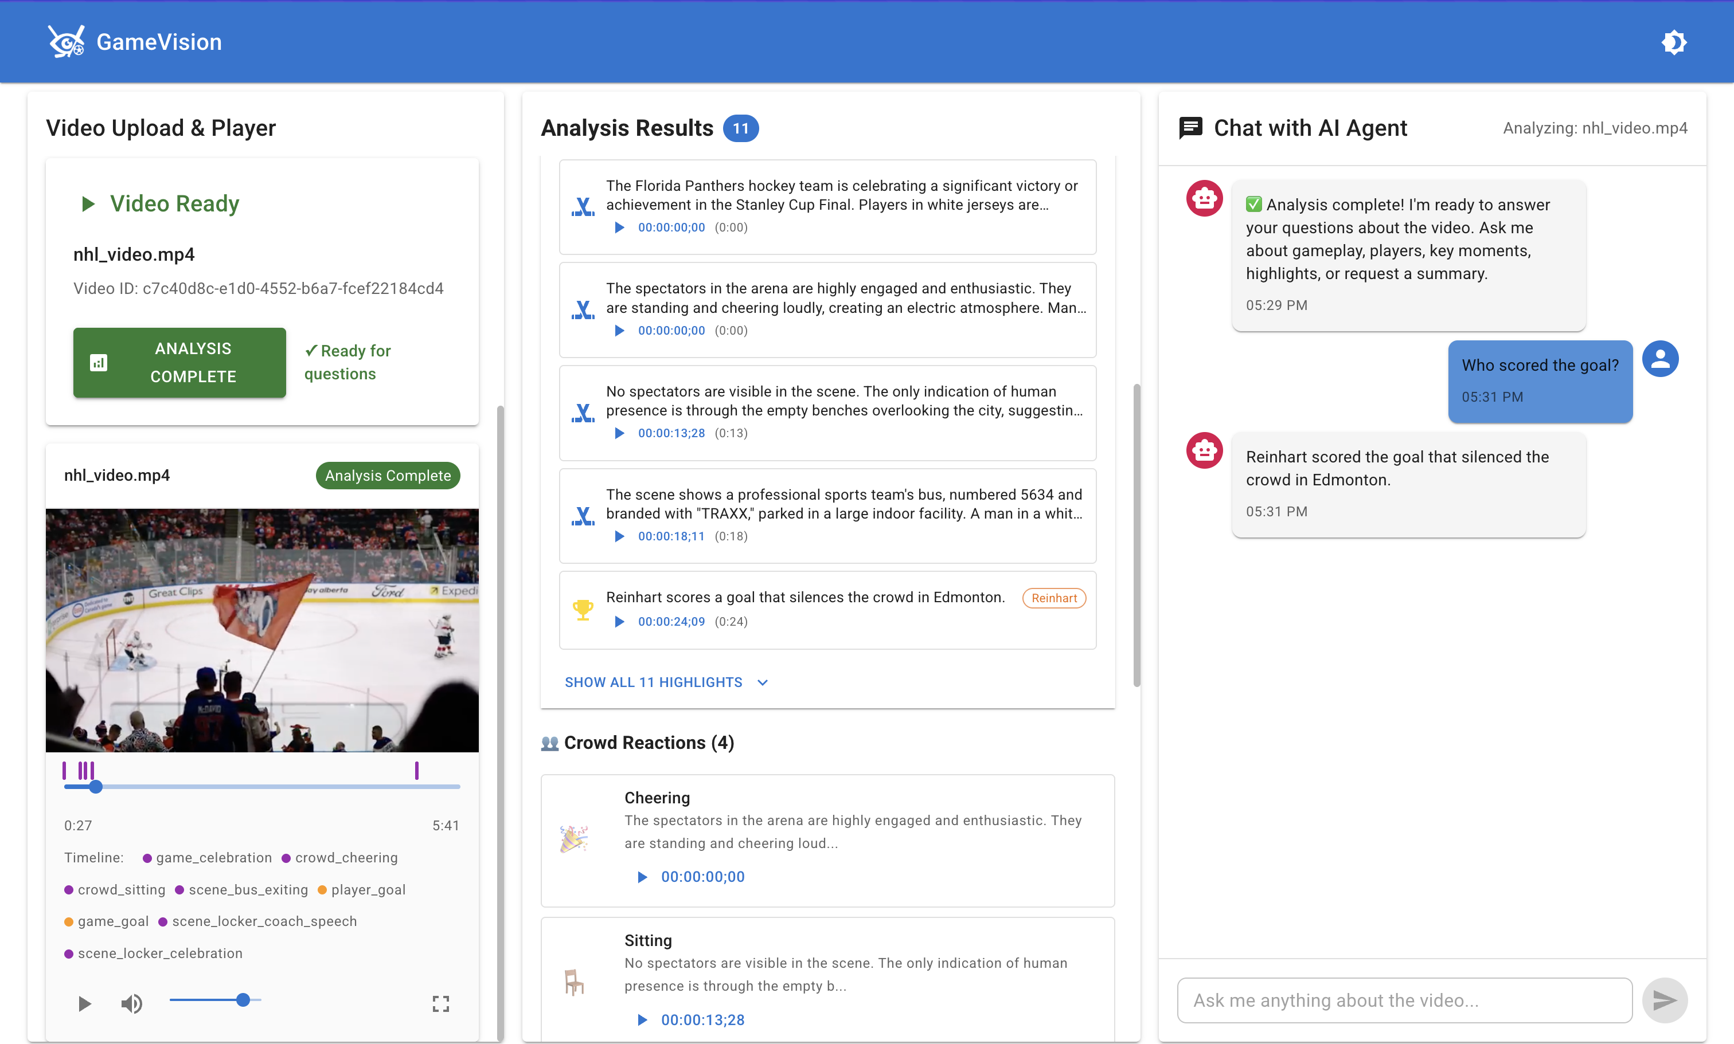
Task: Click the Reinhart player tag chip
Action: point(1053,598)
